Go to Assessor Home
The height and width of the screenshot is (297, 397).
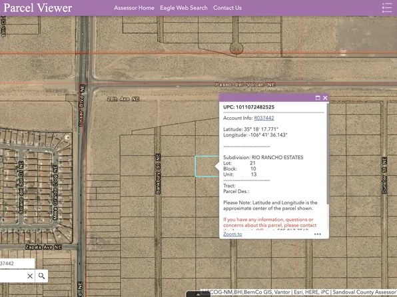point(134,8)
